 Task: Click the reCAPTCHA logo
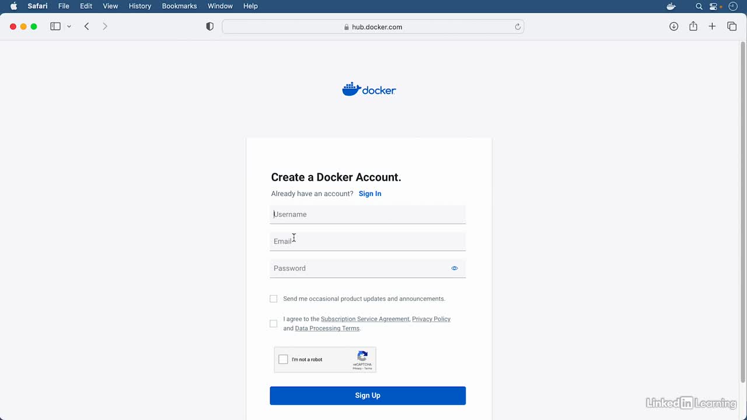tap(362, 355)
